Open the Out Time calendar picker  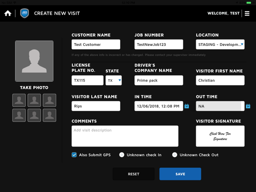(x=248, y=106)
